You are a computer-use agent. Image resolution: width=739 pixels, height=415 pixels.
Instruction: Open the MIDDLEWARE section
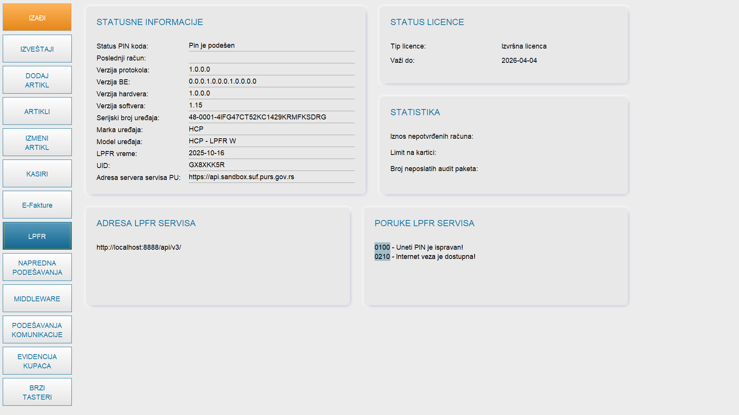(x=37, y=298)
